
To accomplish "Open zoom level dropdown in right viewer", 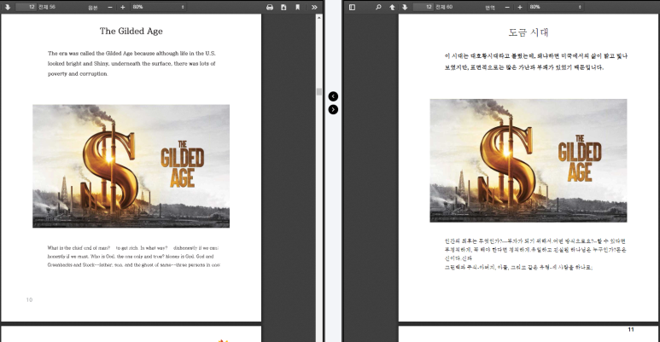I will (556, 7).
